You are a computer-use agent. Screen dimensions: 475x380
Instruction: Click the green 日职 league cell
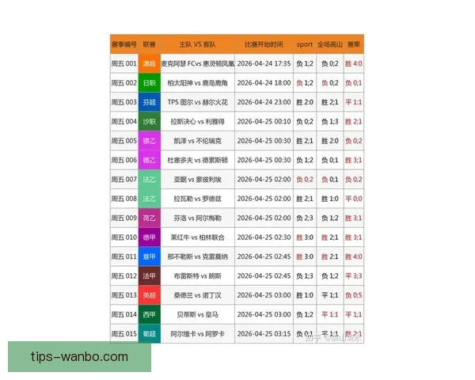[x=150, y=83]
